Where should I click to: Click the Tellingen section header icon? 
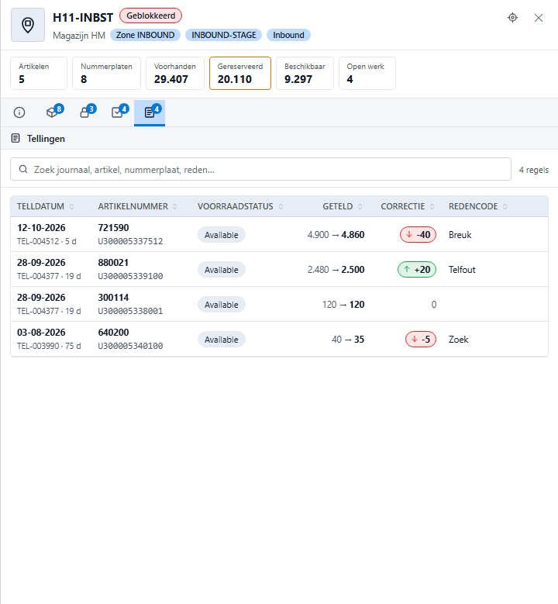[15, 138]
